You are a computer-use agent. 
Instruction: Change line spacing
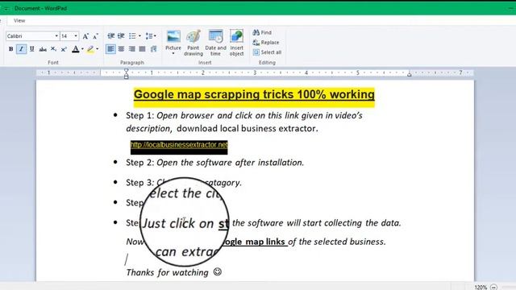pyautogui.click(x=149, y=35)
